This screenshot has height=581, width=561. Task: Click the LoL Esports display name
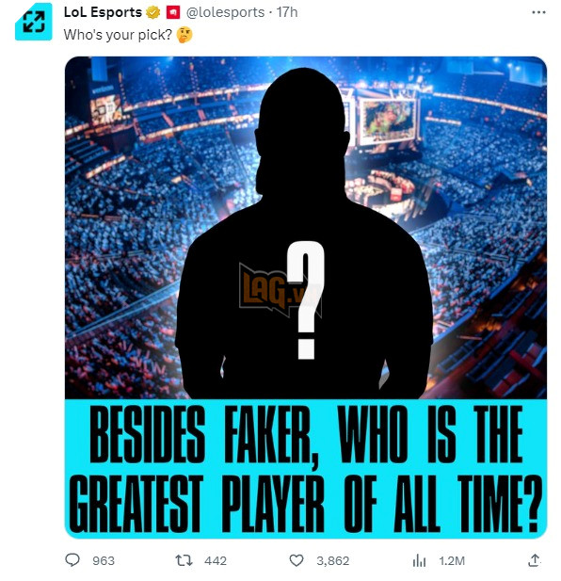(x=103, y=12)
